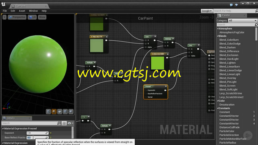Collapse the 1-x node arrow
The width and height of the screenshot is (258, 145).
(x=89, y=117)
